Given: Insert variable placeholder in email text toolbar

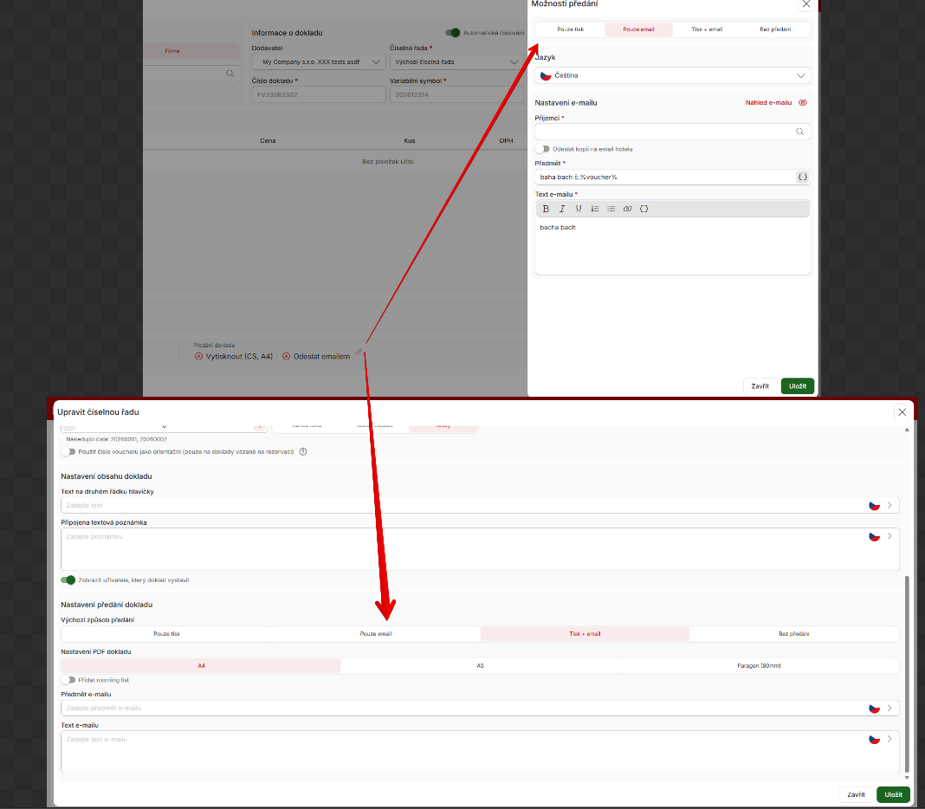Looking at the screenshot, I should (644, 209).
